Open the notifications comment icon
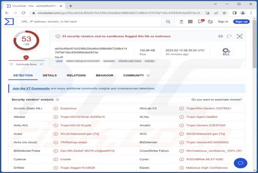Viewport: 258px width, 173px height. pos(200,21)
